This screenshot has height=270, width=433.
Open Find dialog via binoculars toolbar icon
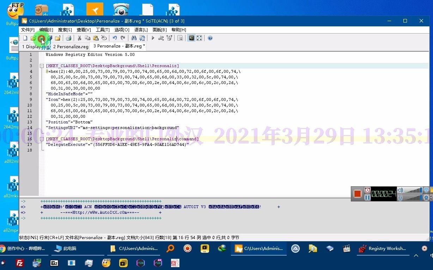coord(134,38)
